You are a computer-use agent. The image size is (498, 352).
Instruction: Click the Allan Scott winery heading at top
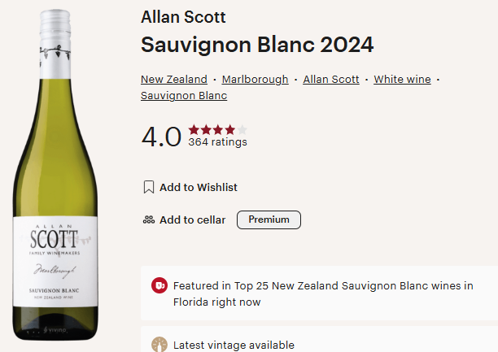pos(183,17)
